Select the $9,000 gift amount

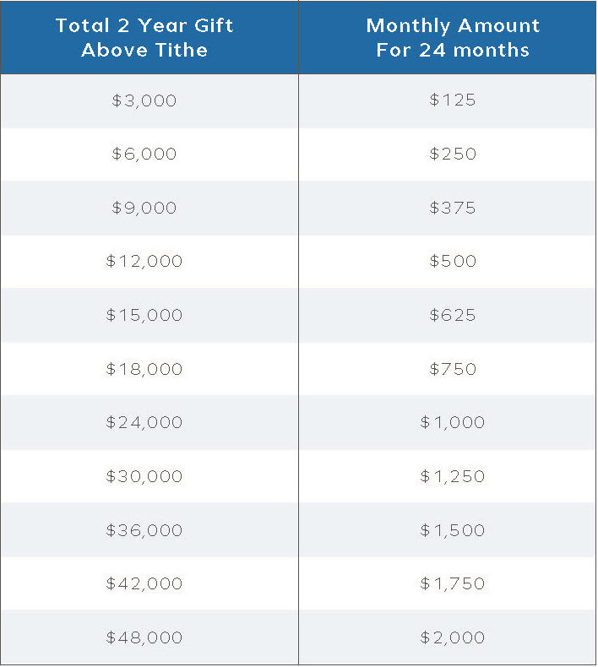tap(144, 208)
